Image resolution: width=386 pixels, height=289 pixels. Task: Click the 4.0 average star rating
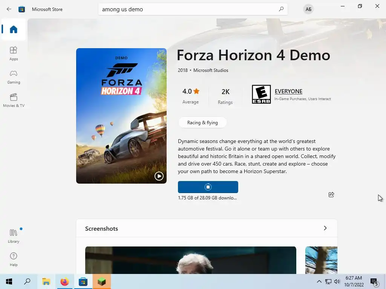point(191,96)
